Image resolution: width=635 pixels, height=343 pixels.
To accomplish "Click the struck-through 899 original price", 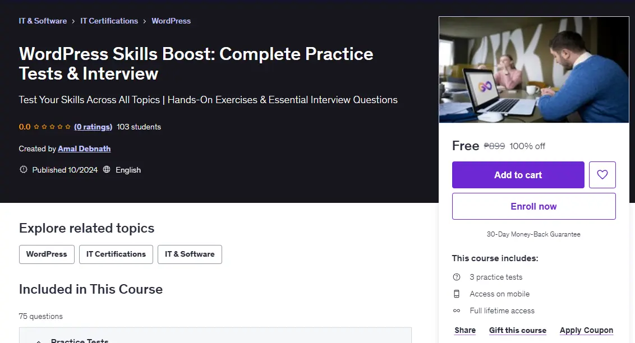I will pos(494,146).
